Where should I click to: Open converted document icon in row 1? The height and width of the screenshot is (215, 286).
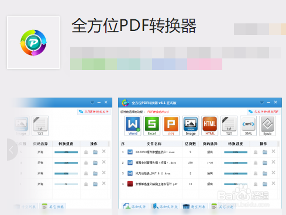(256, 152)
